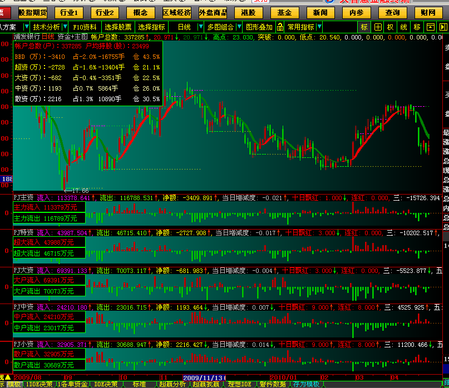The image size is (449, 388).
Task: Toggle the 标 marker icon in toolbar
Action: (x=364, y=27)
